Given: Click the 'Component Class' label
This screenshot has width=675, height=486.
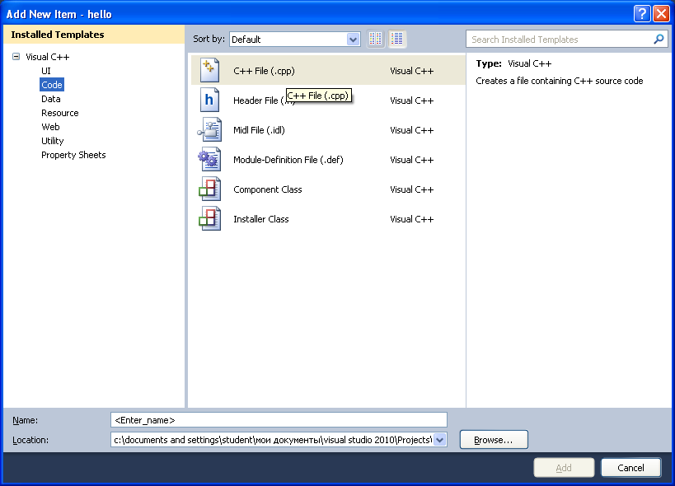Looking at the screenshot, I should pyautogui.click(x=267, y=189).
